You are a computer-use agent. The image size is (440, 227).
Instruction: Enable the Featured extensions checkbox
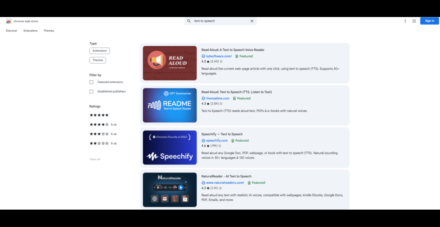pos(91,82)
